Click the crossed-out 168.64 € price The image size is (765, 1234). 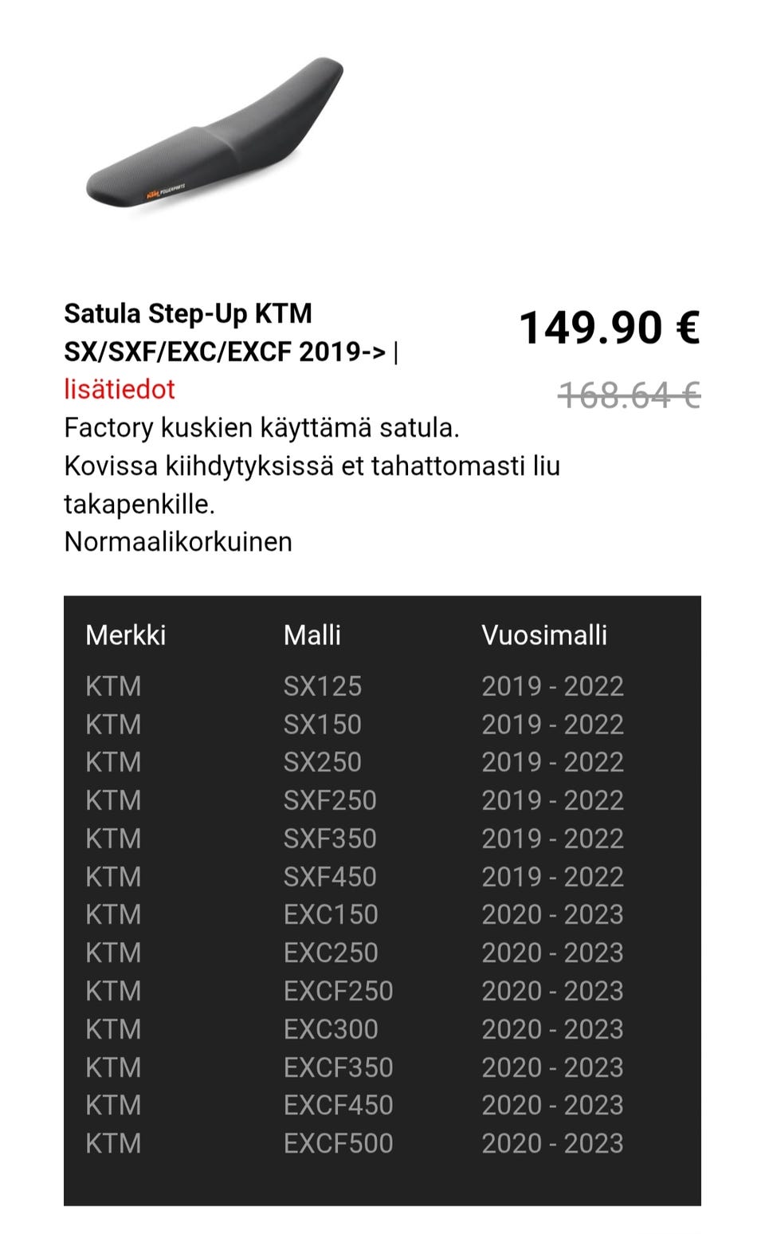coord(629,395)
